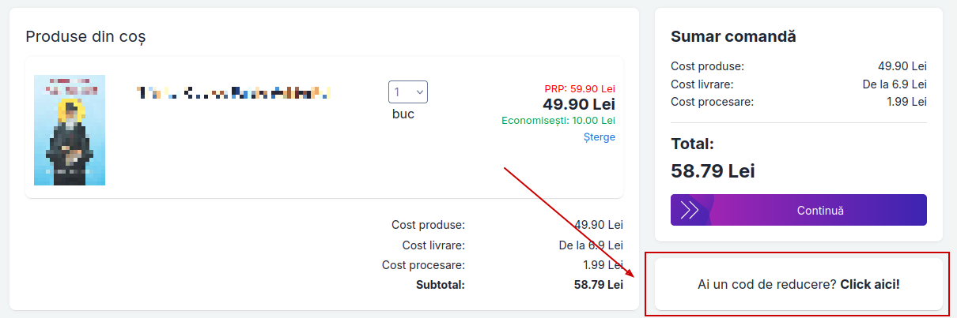Viewport: 957px width, 318px height.
Task: Open the blurred product title link
Action: (233, 93)
